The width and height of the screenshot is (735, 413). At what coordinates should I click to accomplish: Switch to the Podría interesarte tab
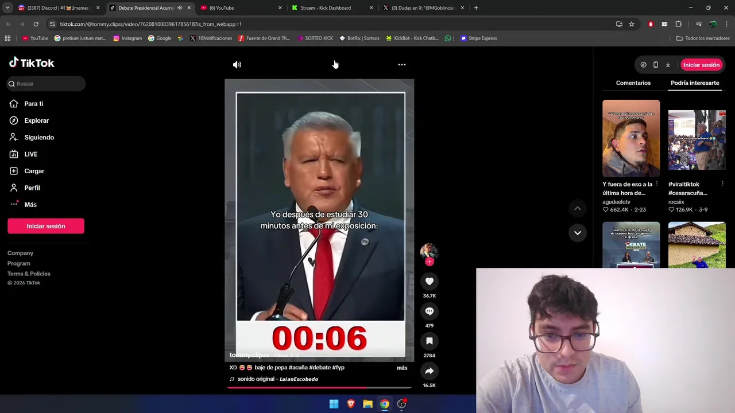[695, 83]
